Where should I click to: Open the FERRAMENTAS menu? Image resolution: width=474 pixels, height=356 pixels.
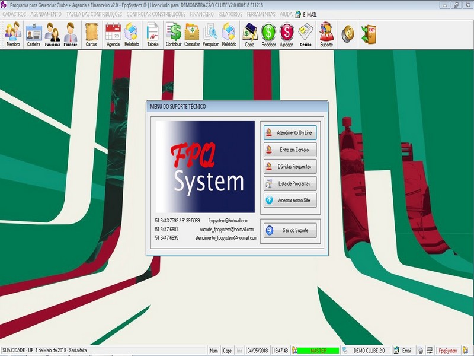point(261,14)
